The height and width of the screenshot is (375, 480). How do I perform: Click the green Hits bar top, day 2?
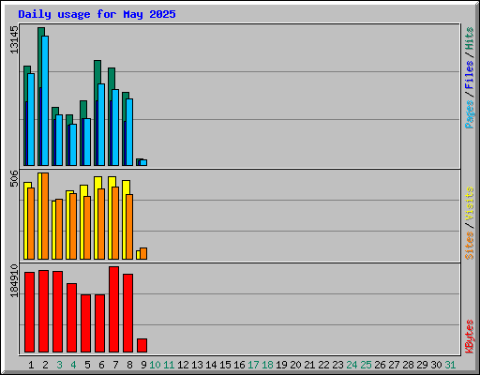[x=41, y=31]
